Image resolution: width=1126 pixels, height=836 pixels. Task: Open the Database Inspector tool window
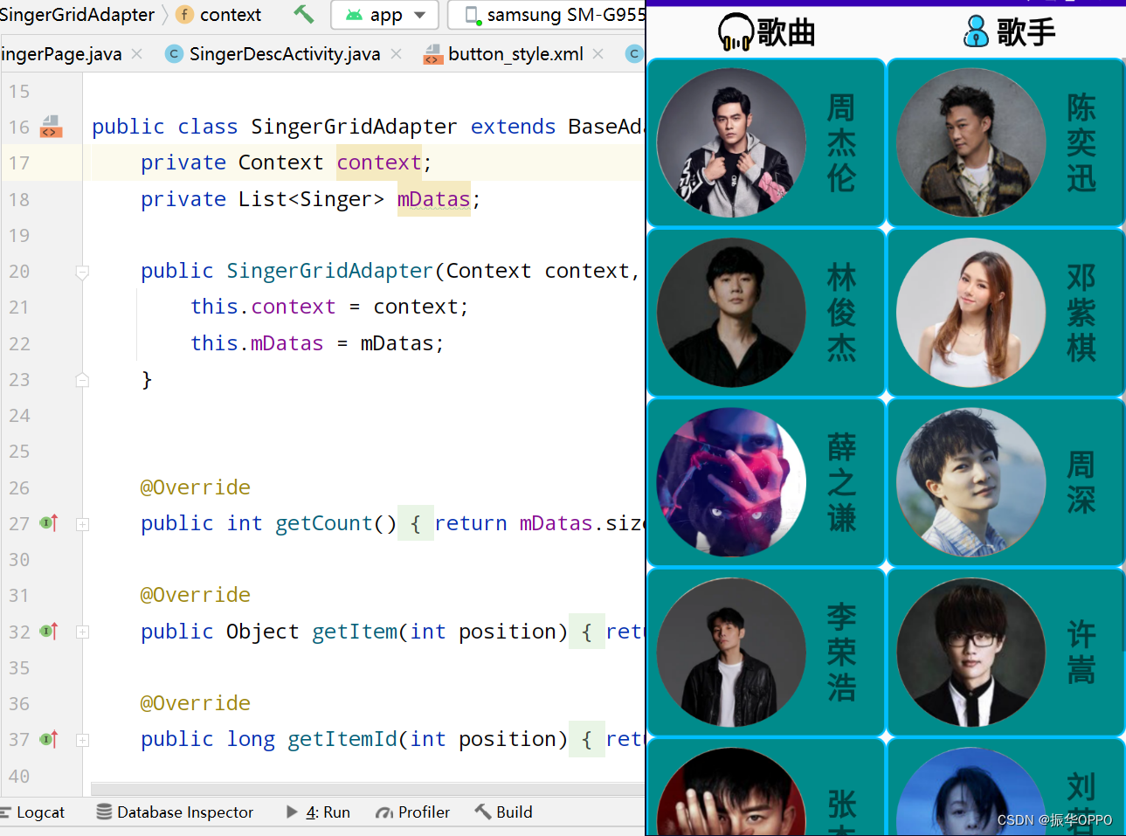(x=175, y=812)
